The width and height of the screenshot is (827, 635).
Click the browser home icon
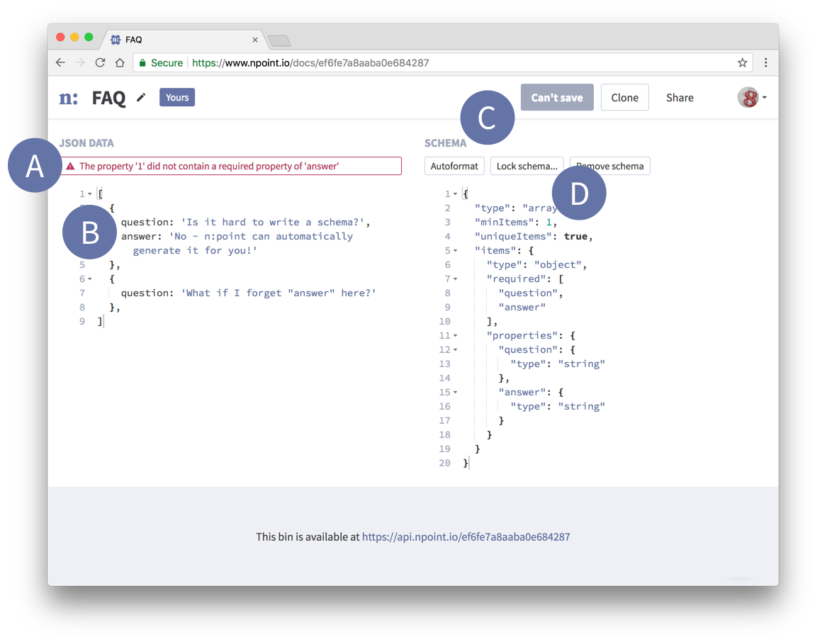pyautogui.click(x=120, y=63)
